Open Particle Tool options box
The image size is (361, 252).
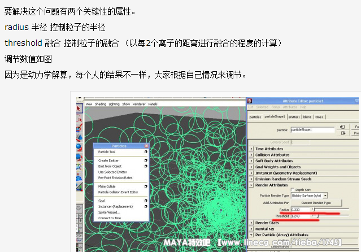(146, 152)
